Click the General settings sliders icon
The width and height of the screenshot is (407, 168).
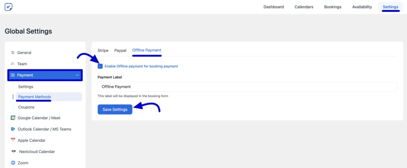coord(13,53)
